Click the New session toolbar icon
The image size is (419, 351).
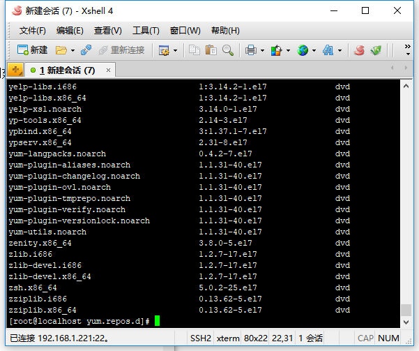(x=32, y=50)
